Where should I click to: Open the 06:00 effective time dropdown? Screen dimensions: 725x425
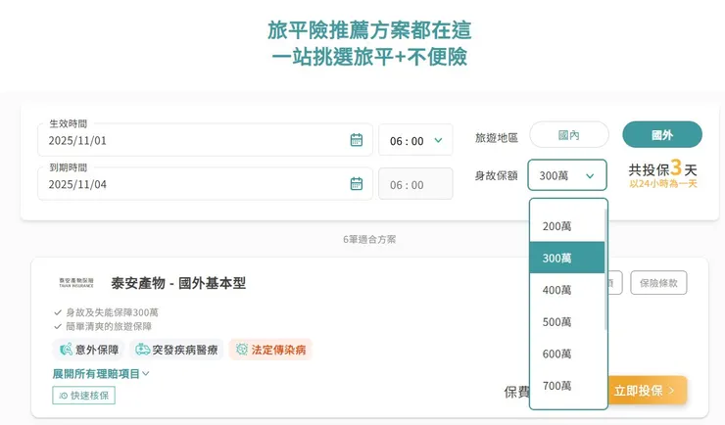[415, 140]
